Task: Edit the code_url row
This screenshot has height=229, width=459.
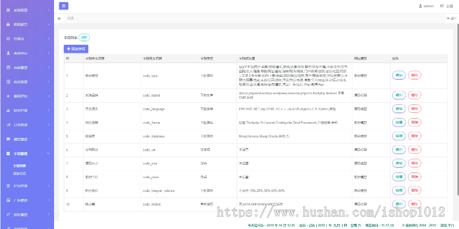Action: click(x=399, y=150)
